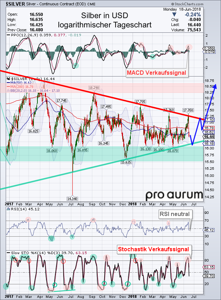
Task: Click the pink circle on the latest Stochastik peak
Action: click(x=188, y=258)
